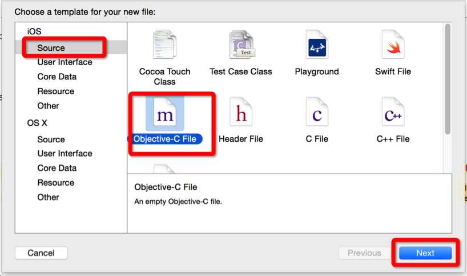Click the 'C++ File' label

click(x=393, y=139)
